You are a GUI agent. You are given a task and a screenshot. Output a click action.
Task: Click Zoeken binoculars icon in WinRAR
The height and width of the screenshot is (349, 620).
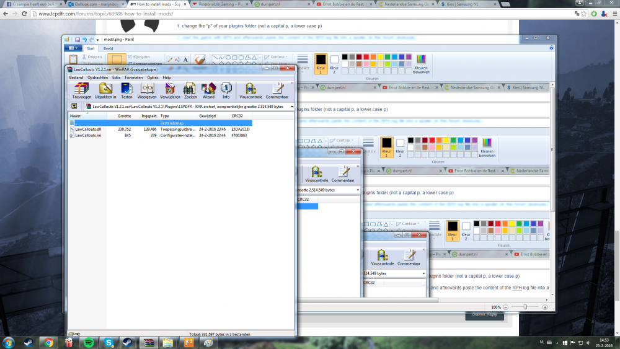tap(190, 91)
